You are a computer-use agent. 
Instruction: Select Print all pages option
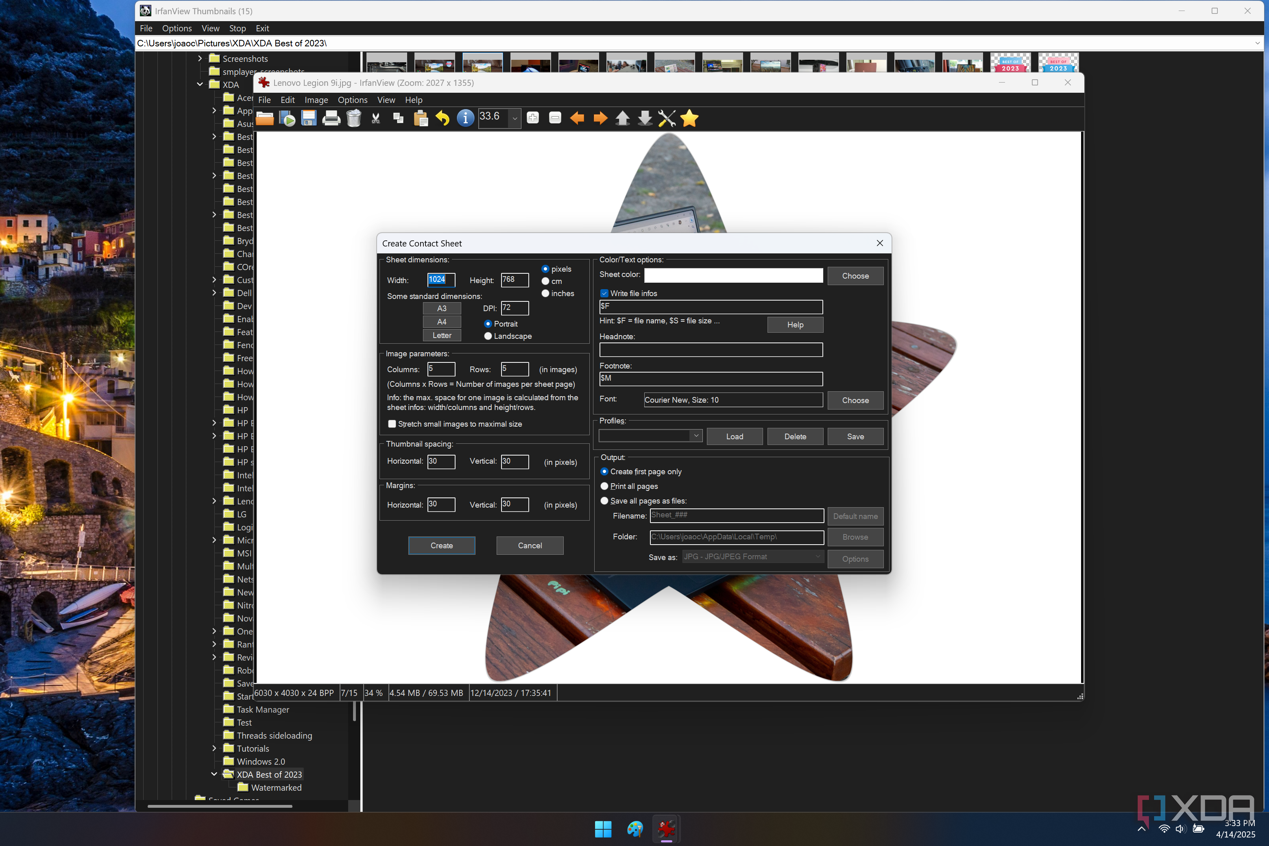point(604,487)
